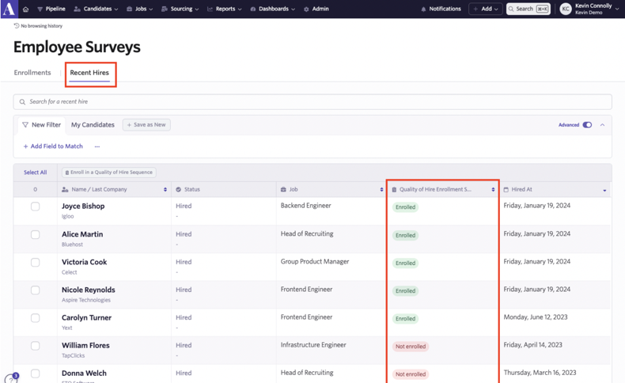The height and width of the screenshot is (383, 625).
Task: Open the Pipeline menu item
Action: (x=51, y=9)
